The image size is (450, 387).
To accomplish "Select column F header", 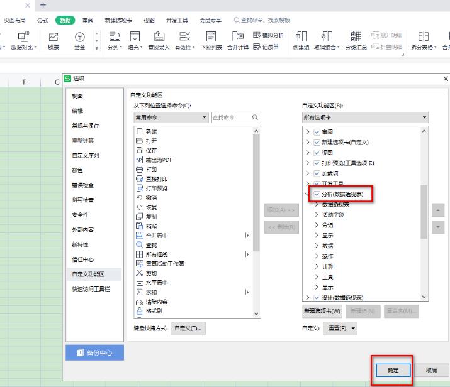I will coord(25,82).
